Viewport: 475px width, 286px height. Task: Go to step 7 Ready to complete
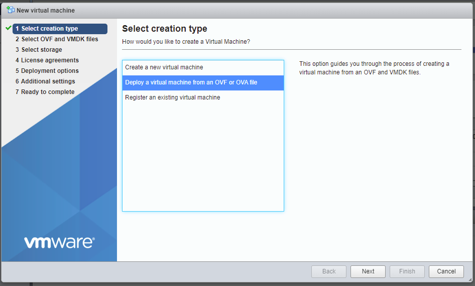45,92
